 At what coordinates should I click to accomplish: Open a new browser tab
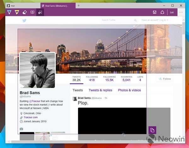coord(78,5)
